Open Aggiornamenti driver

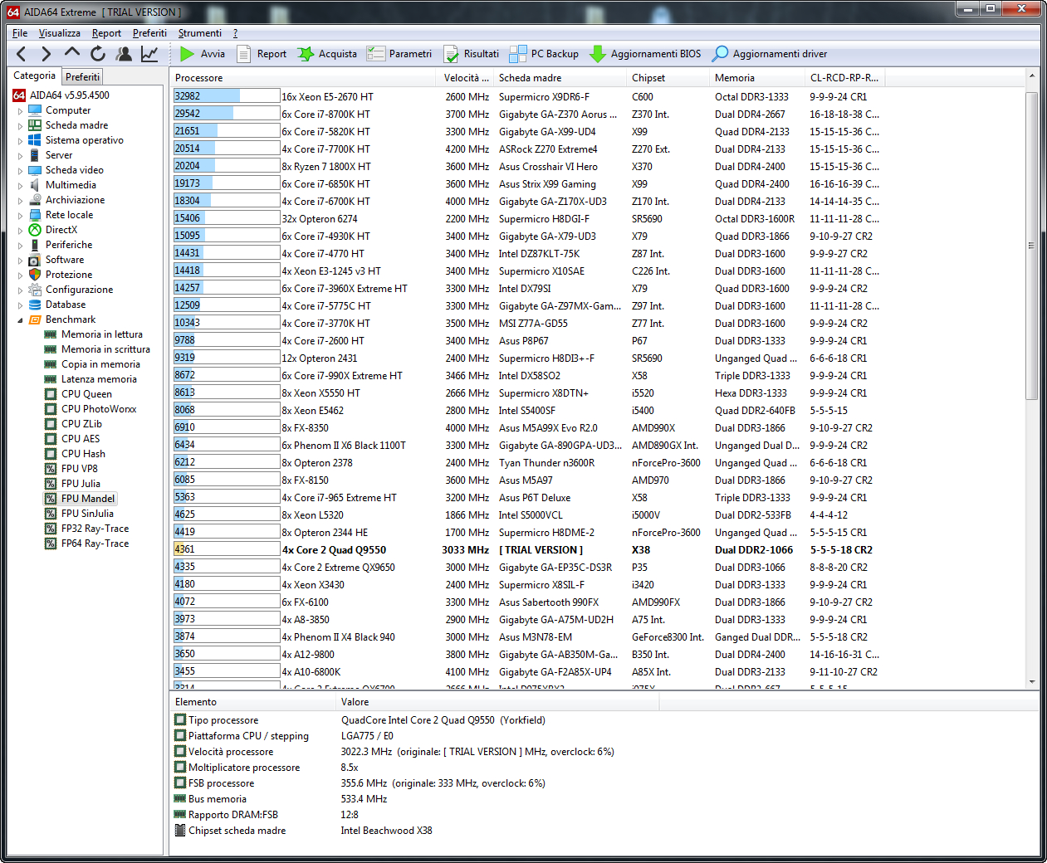click(770, 54)
